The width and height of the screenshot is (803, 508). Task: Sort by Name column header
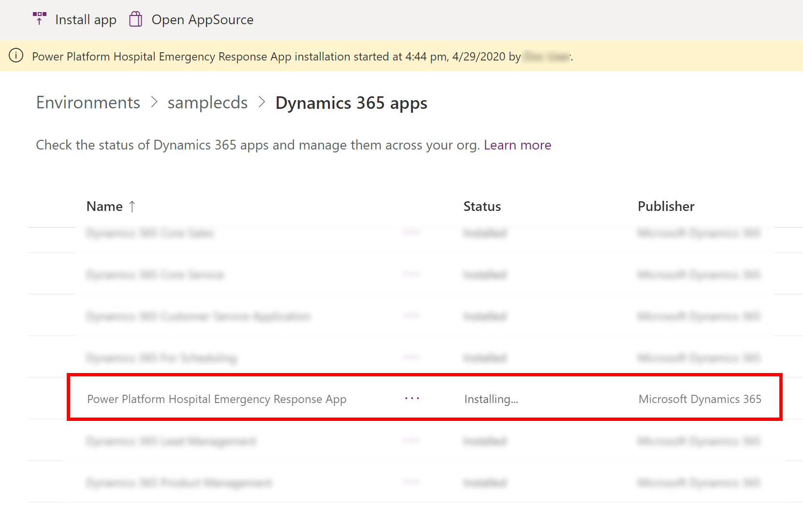[104, 207]
